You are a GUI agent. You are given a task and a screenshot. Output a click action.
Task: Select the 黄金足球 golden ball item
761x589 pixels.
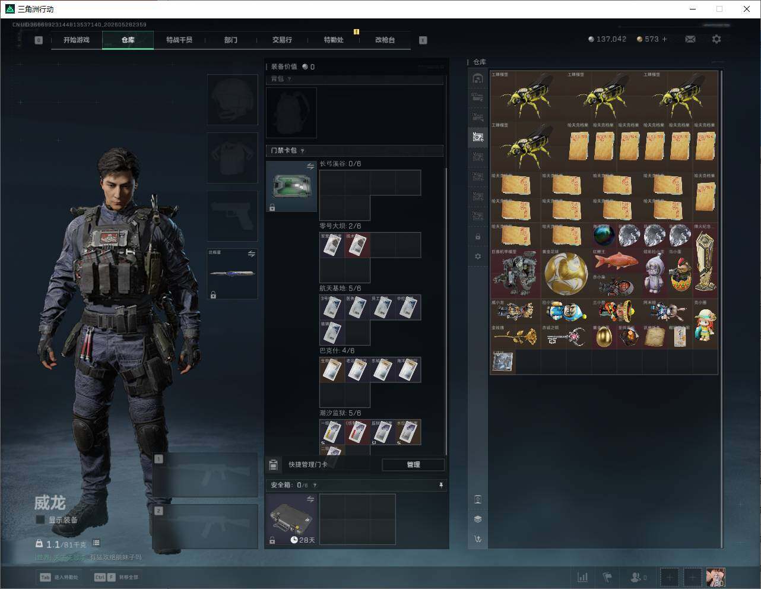566,273
